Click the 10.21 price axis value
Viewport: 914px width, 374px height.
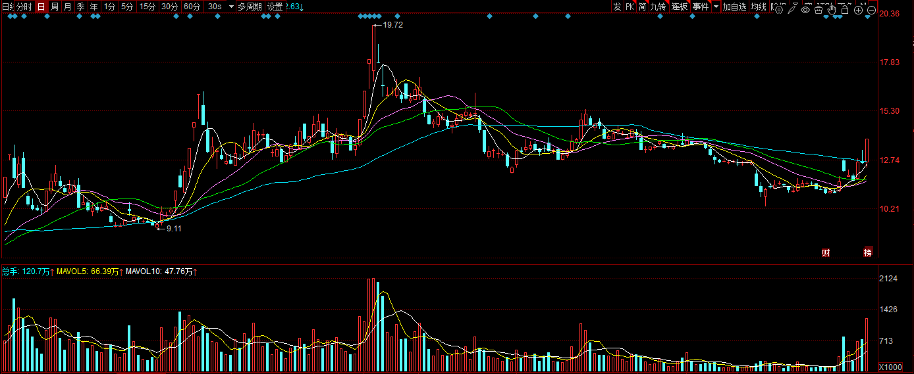[x=889, y=208]
